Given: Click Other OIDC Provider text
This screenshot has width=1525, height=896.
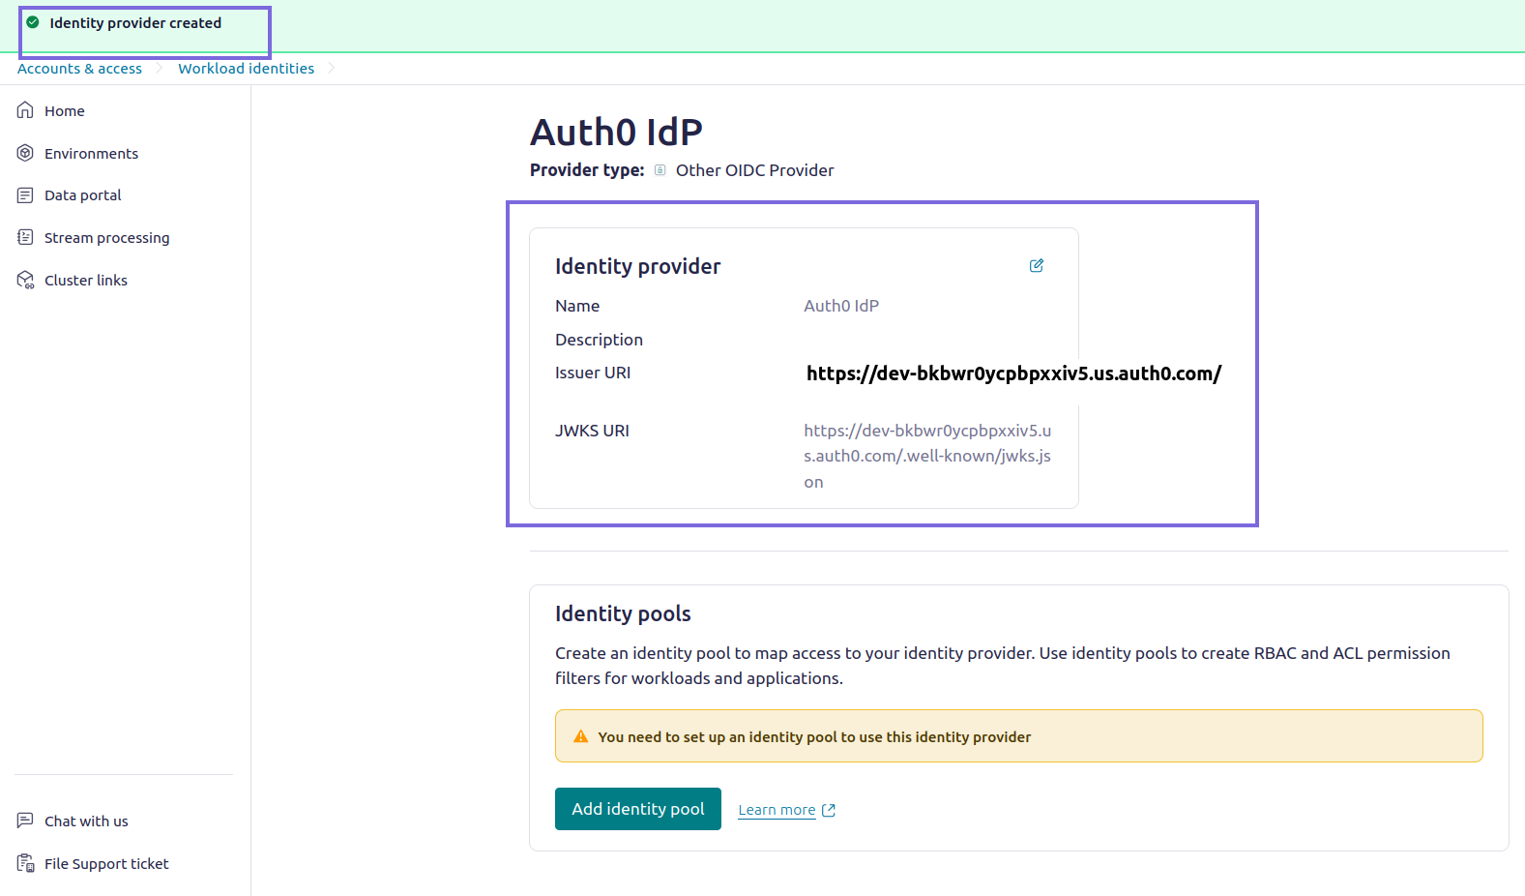Looking at the screenshot, I should click(x=754, y=170).
